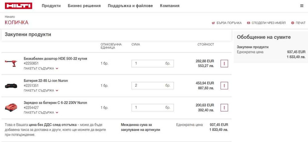Expand package contents for HDE 500-22
The height and width of the screenshot is (142, 308).
(x=41, y=69)
